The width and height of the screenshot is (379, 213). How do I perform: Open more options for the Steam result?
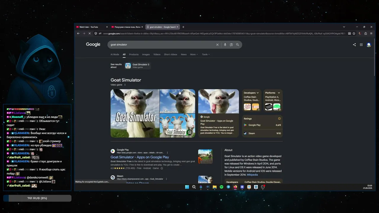click(166, 179)
